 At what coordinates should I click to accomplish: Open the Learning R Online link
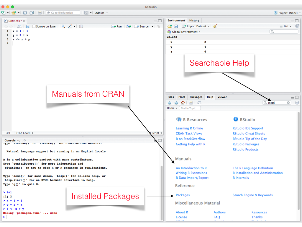tap(189, 128)
